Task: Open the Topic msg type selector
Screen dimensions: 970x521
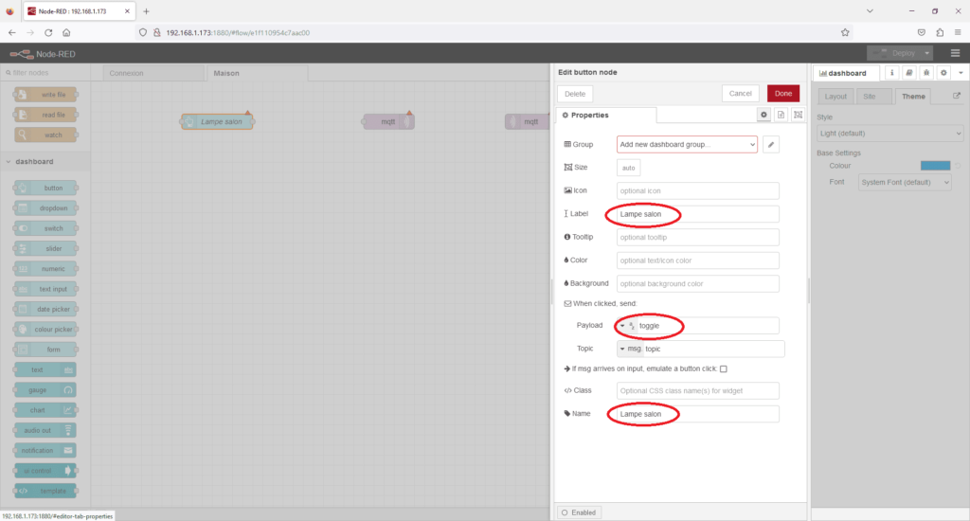Action: click(x=630, y=349)
